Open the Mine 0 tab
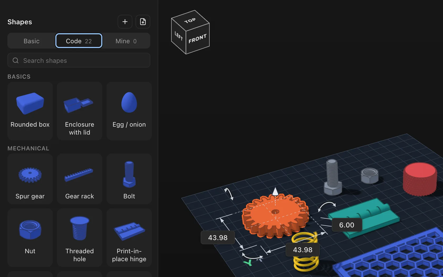Viewport: 443px width, 277px height. point(126,41)
